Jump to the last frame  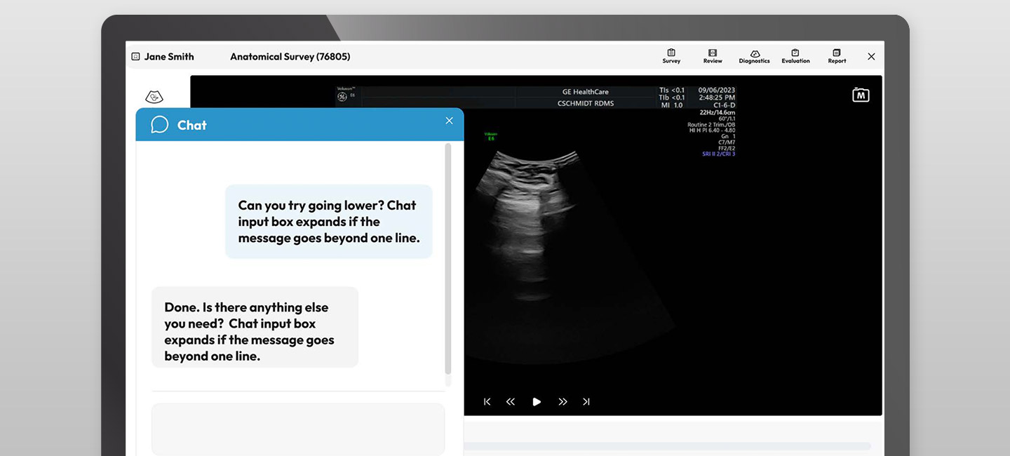tap(586, 402)
